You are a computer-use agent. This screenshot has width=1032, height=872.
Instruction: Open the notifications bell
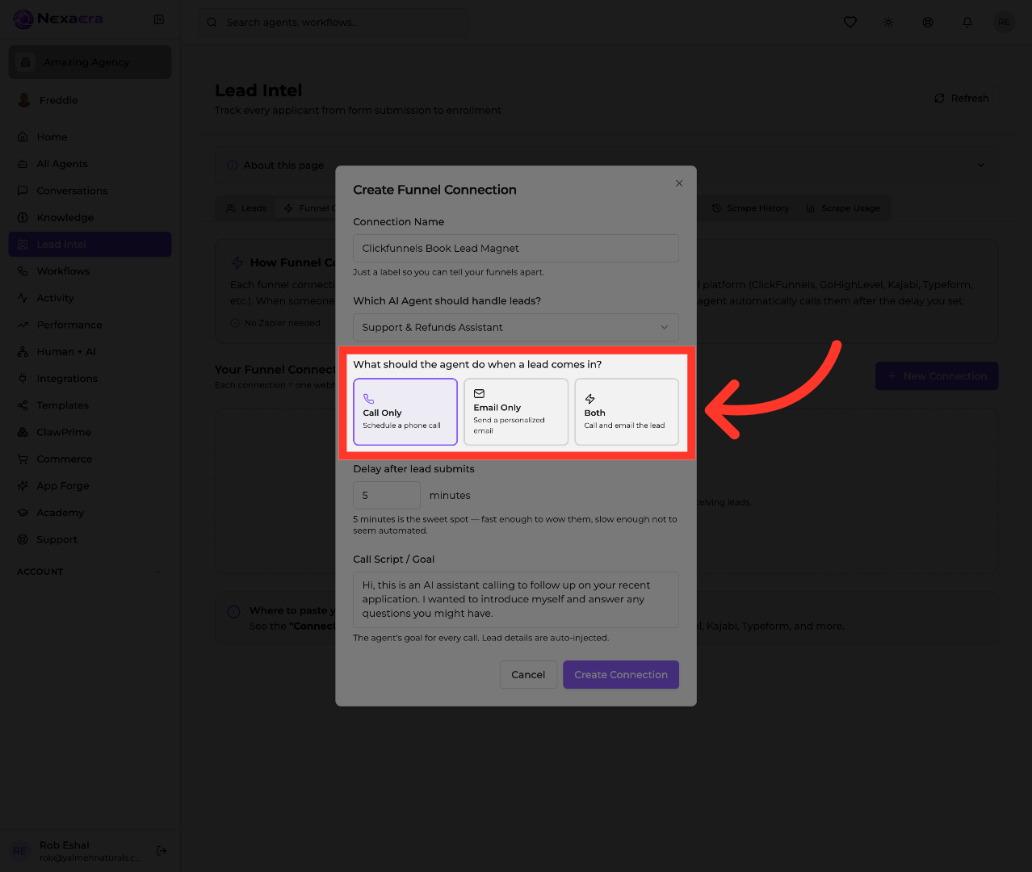pyautogui.click(x=967, y=22)
